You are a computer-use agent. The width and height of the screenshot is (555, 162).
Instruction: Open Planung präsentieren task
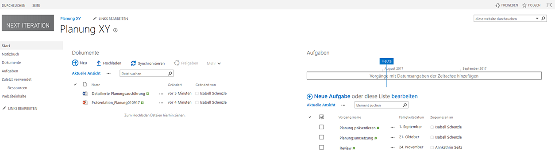coord(358,128)
